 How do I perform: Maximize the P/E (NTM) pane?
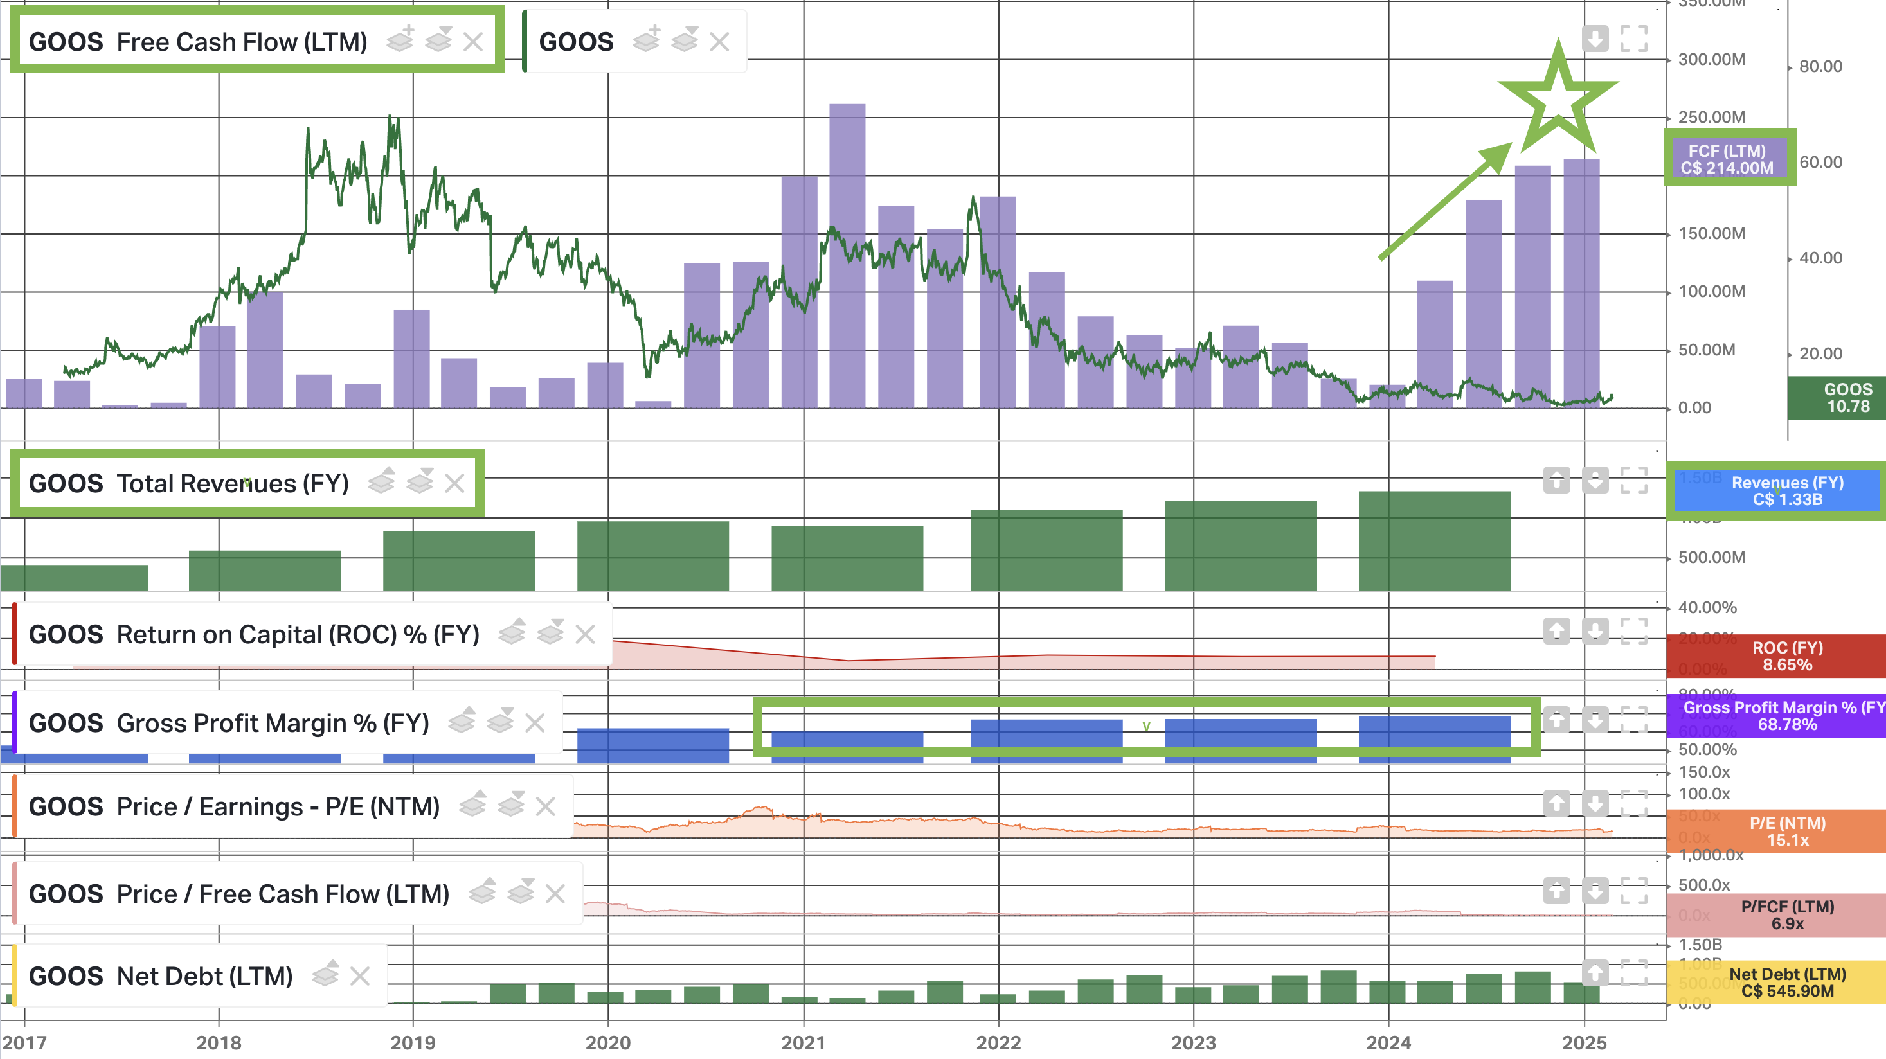[x=1634, y=804]
